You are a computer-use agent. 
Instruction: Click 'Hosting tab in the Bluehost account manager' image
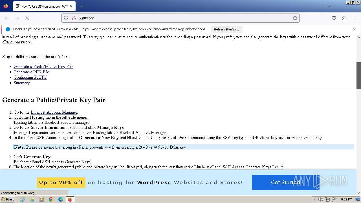[x=51, y=122]
